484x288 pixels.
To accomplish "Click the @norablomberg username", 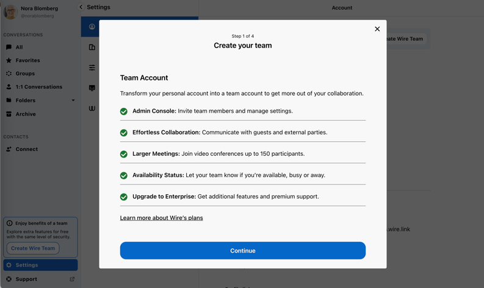I will pyautogui.click(x=37, y=16).
